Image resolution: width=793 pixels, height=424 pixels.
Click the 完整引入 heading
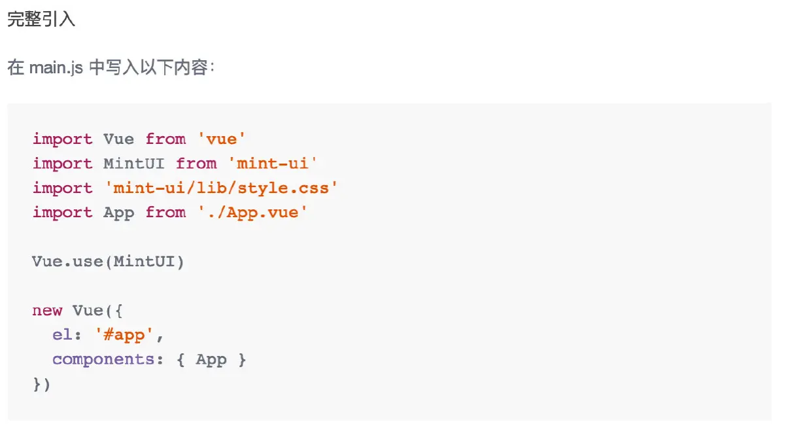pyautogui.click(x=41, y=20)
